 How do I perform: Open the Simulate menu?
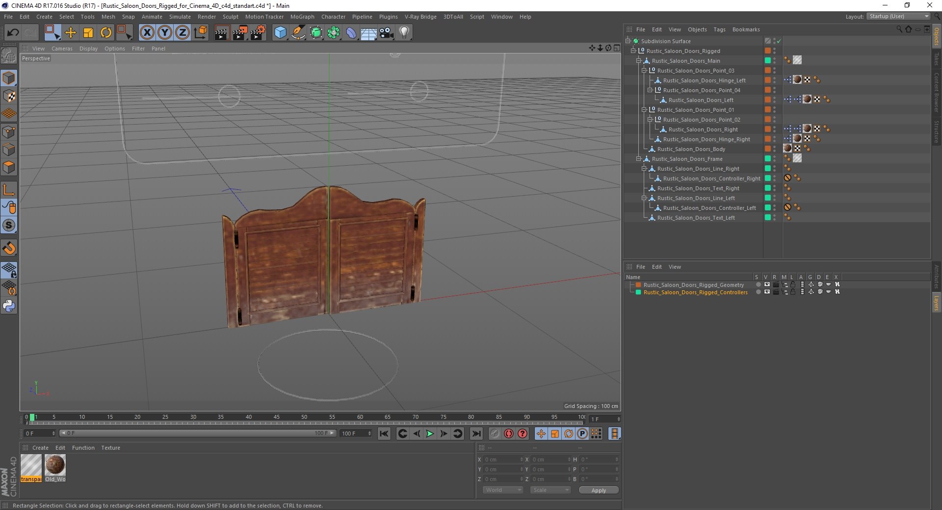point(180,17)
